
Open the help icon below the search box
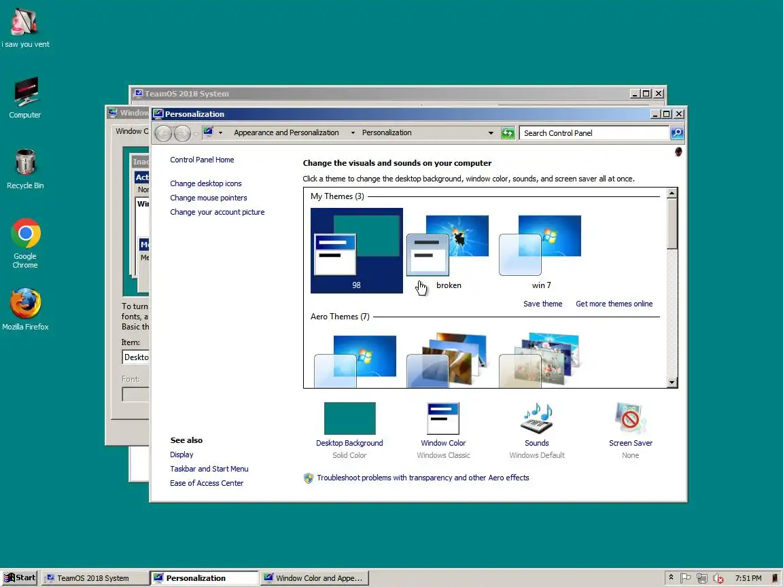coord(678,152)
